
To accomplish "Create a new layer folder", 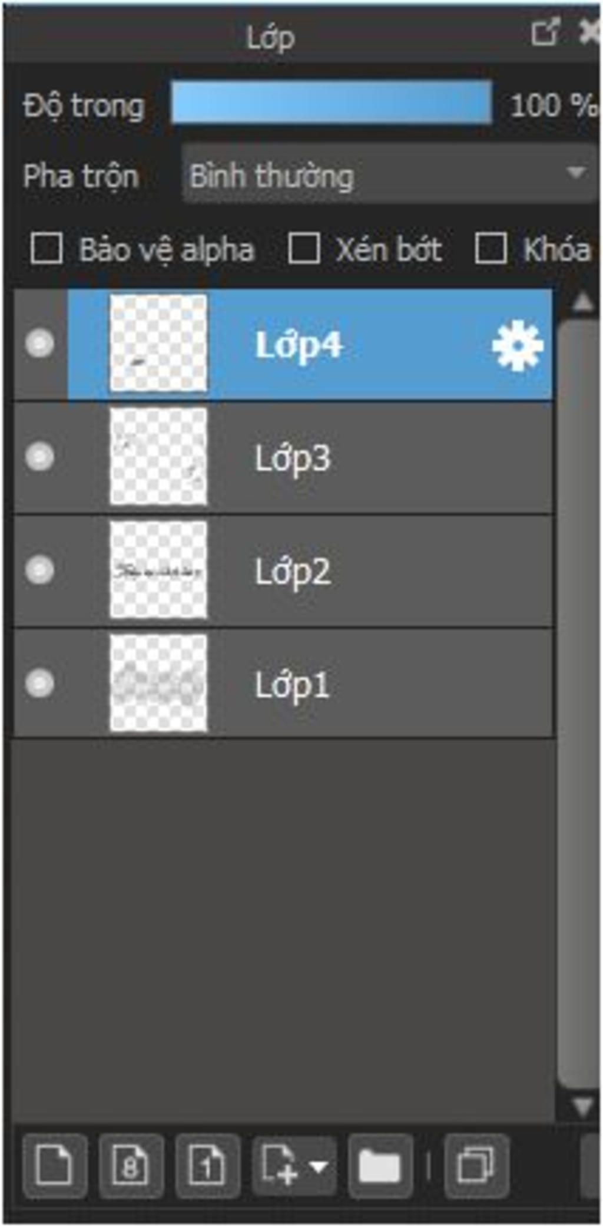I will (380, 1165).
